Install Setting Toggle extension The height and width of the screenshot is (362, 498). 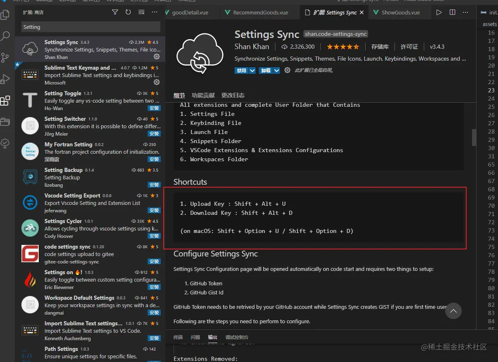click(x=154, y=108)
